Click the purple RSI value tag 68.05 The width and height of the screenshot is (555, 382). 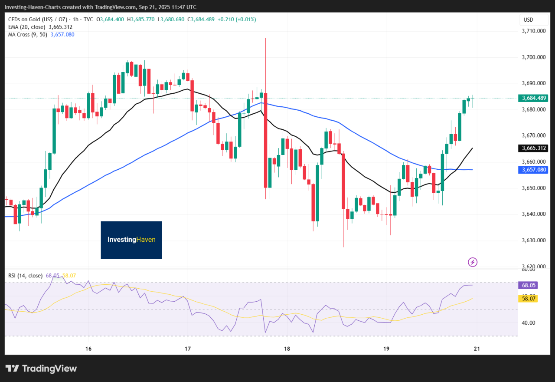click(528, 285)
